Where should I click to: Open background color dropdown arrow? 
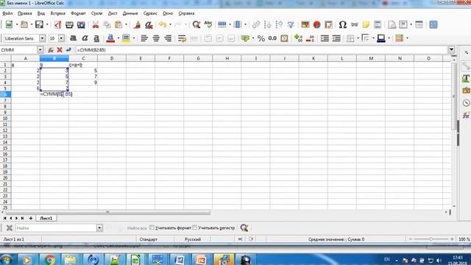coord(134,38)
